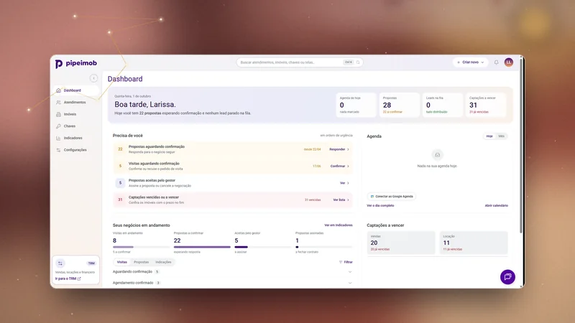Click the 22 propostas text in greeting
The width and height of the screenshot is (575, 323).
pos(150,113)
